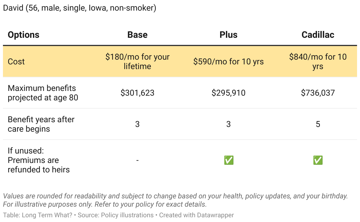Open the Created with Datawrapper link
Viewport: 360px width, 222px height.
197,215
